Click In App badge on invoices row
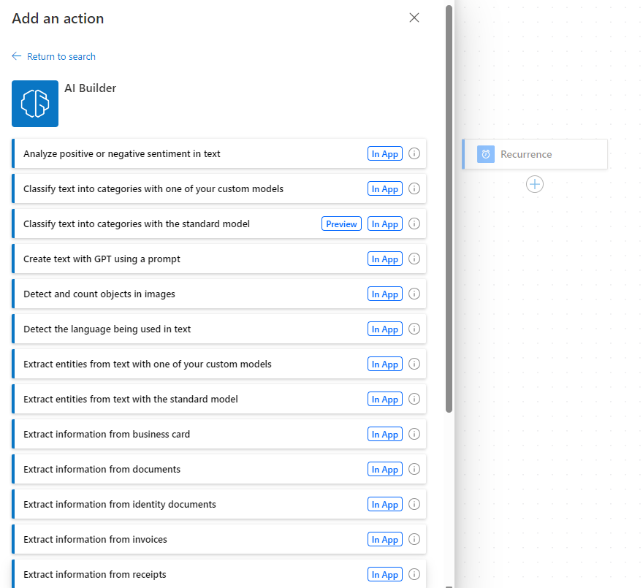This screenshot has width=643, height=588. coord(384,539)
